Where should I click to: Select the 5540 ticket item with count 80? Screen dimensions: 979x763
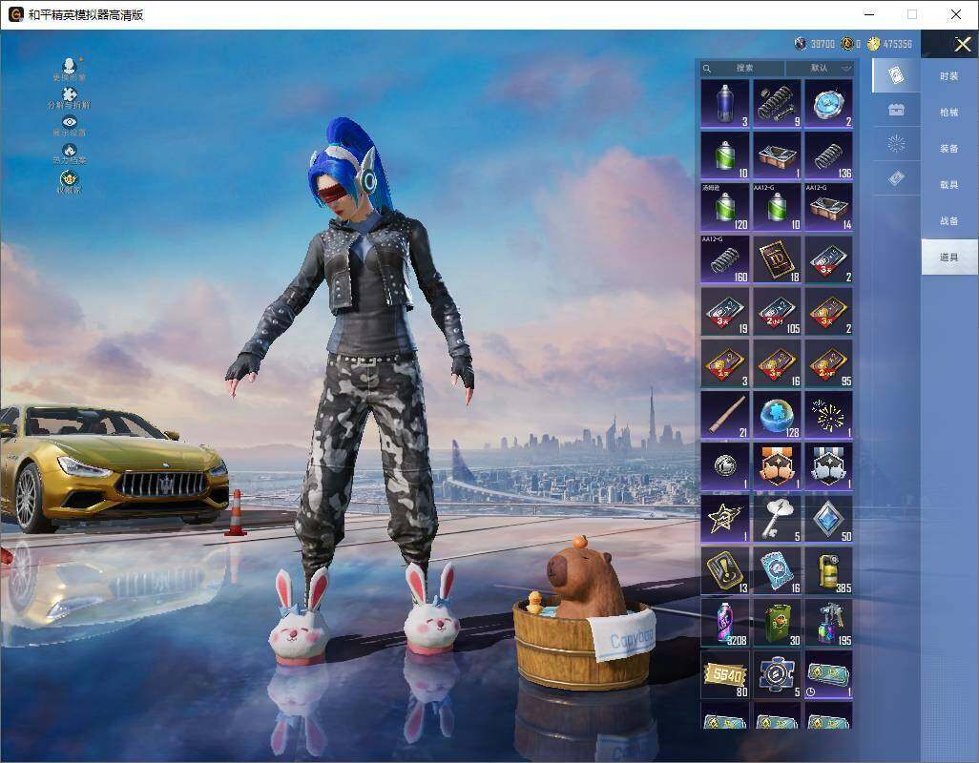coord(725,674)
